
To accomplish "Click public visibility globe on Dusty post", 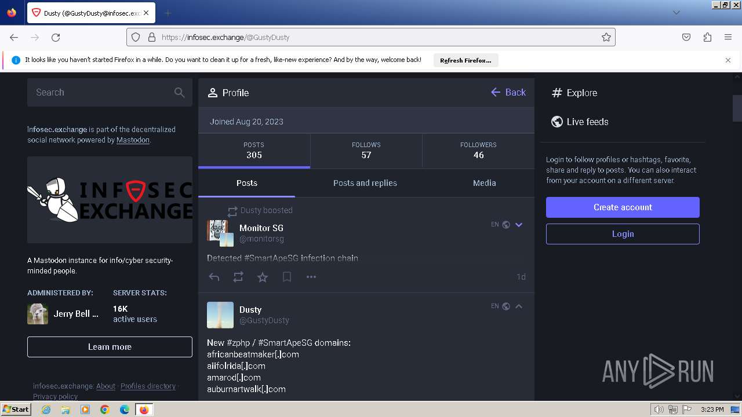I will click(x=506, y=306).
